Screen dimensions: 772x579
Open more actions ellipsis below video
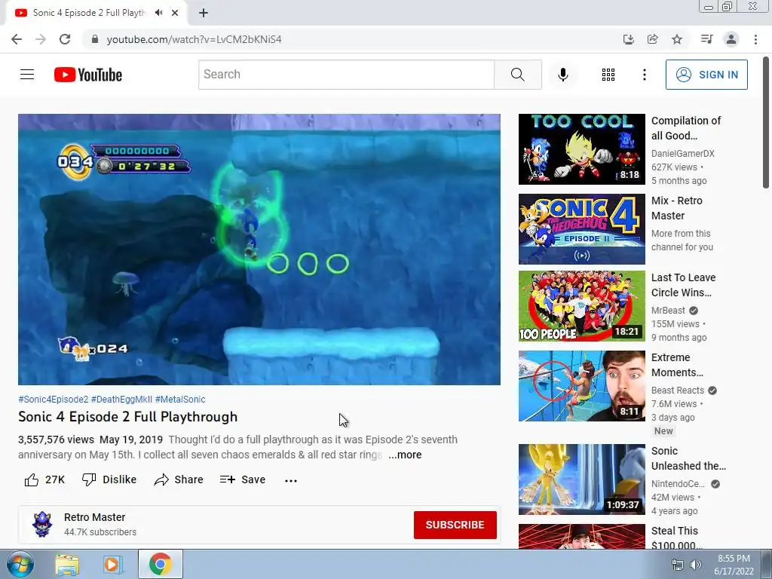coord(291,480)
